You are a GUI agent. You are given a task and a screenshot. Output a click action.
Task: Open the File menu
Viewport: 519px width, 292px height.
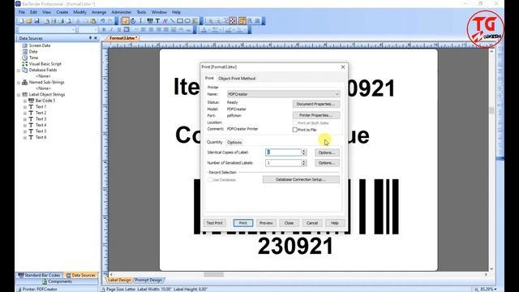point(22,12)
